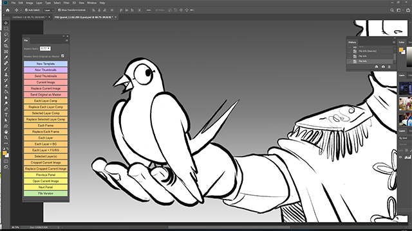Viewport: 412px width, 231px height.
Task: Toggle the Auto-Select checkbox
Action: [26, 10]
